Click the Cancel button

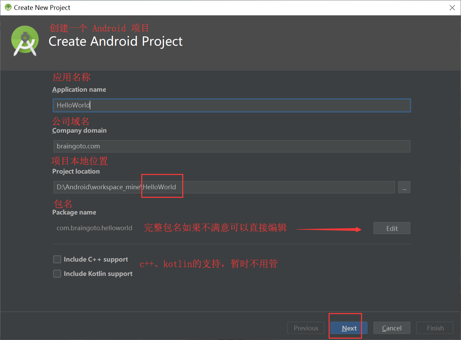391,328
